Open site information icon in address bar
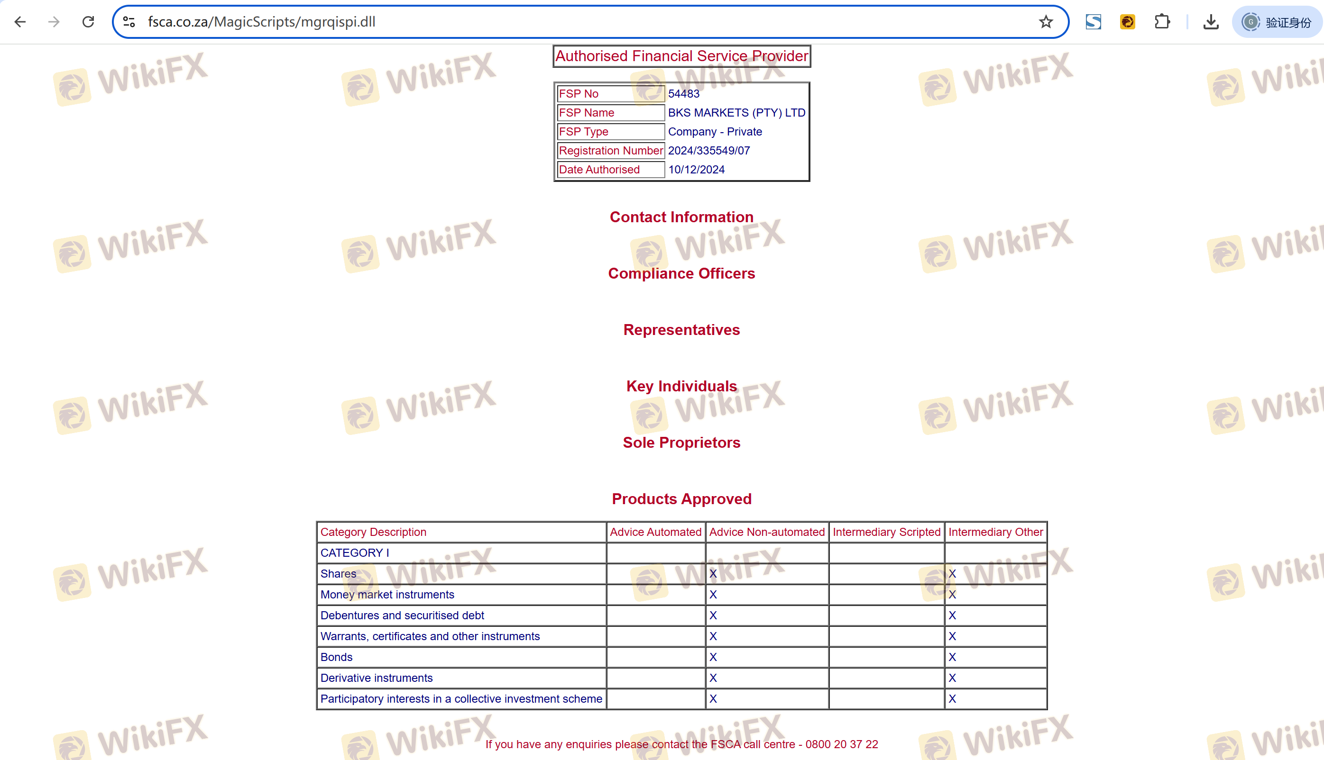 click(x=129, y=22)
